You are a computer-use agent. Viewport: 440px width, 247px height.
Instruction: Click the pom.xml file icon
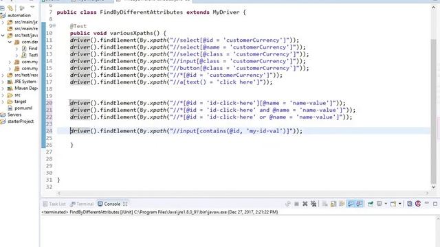coord(10,108)
